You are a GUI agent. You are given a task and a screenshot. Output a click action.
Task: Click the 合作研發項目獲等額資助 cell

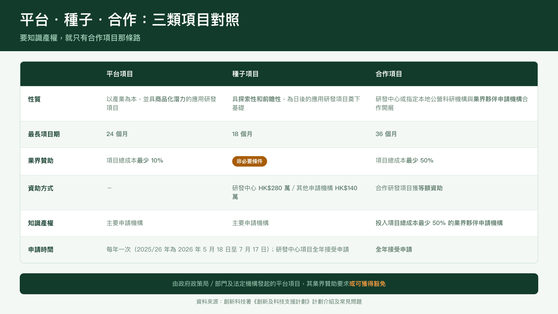409,188
